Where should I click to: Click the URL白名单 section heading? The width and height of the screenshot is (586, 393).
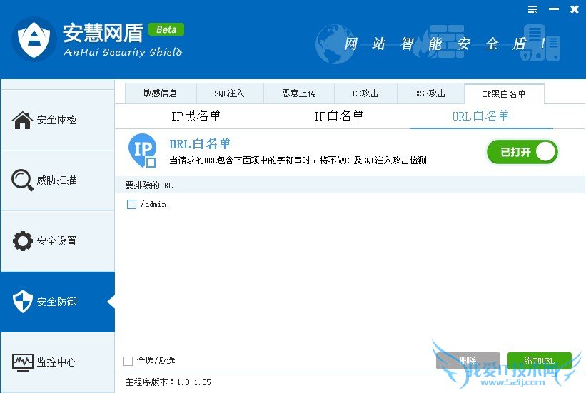(x=201, y=143)
